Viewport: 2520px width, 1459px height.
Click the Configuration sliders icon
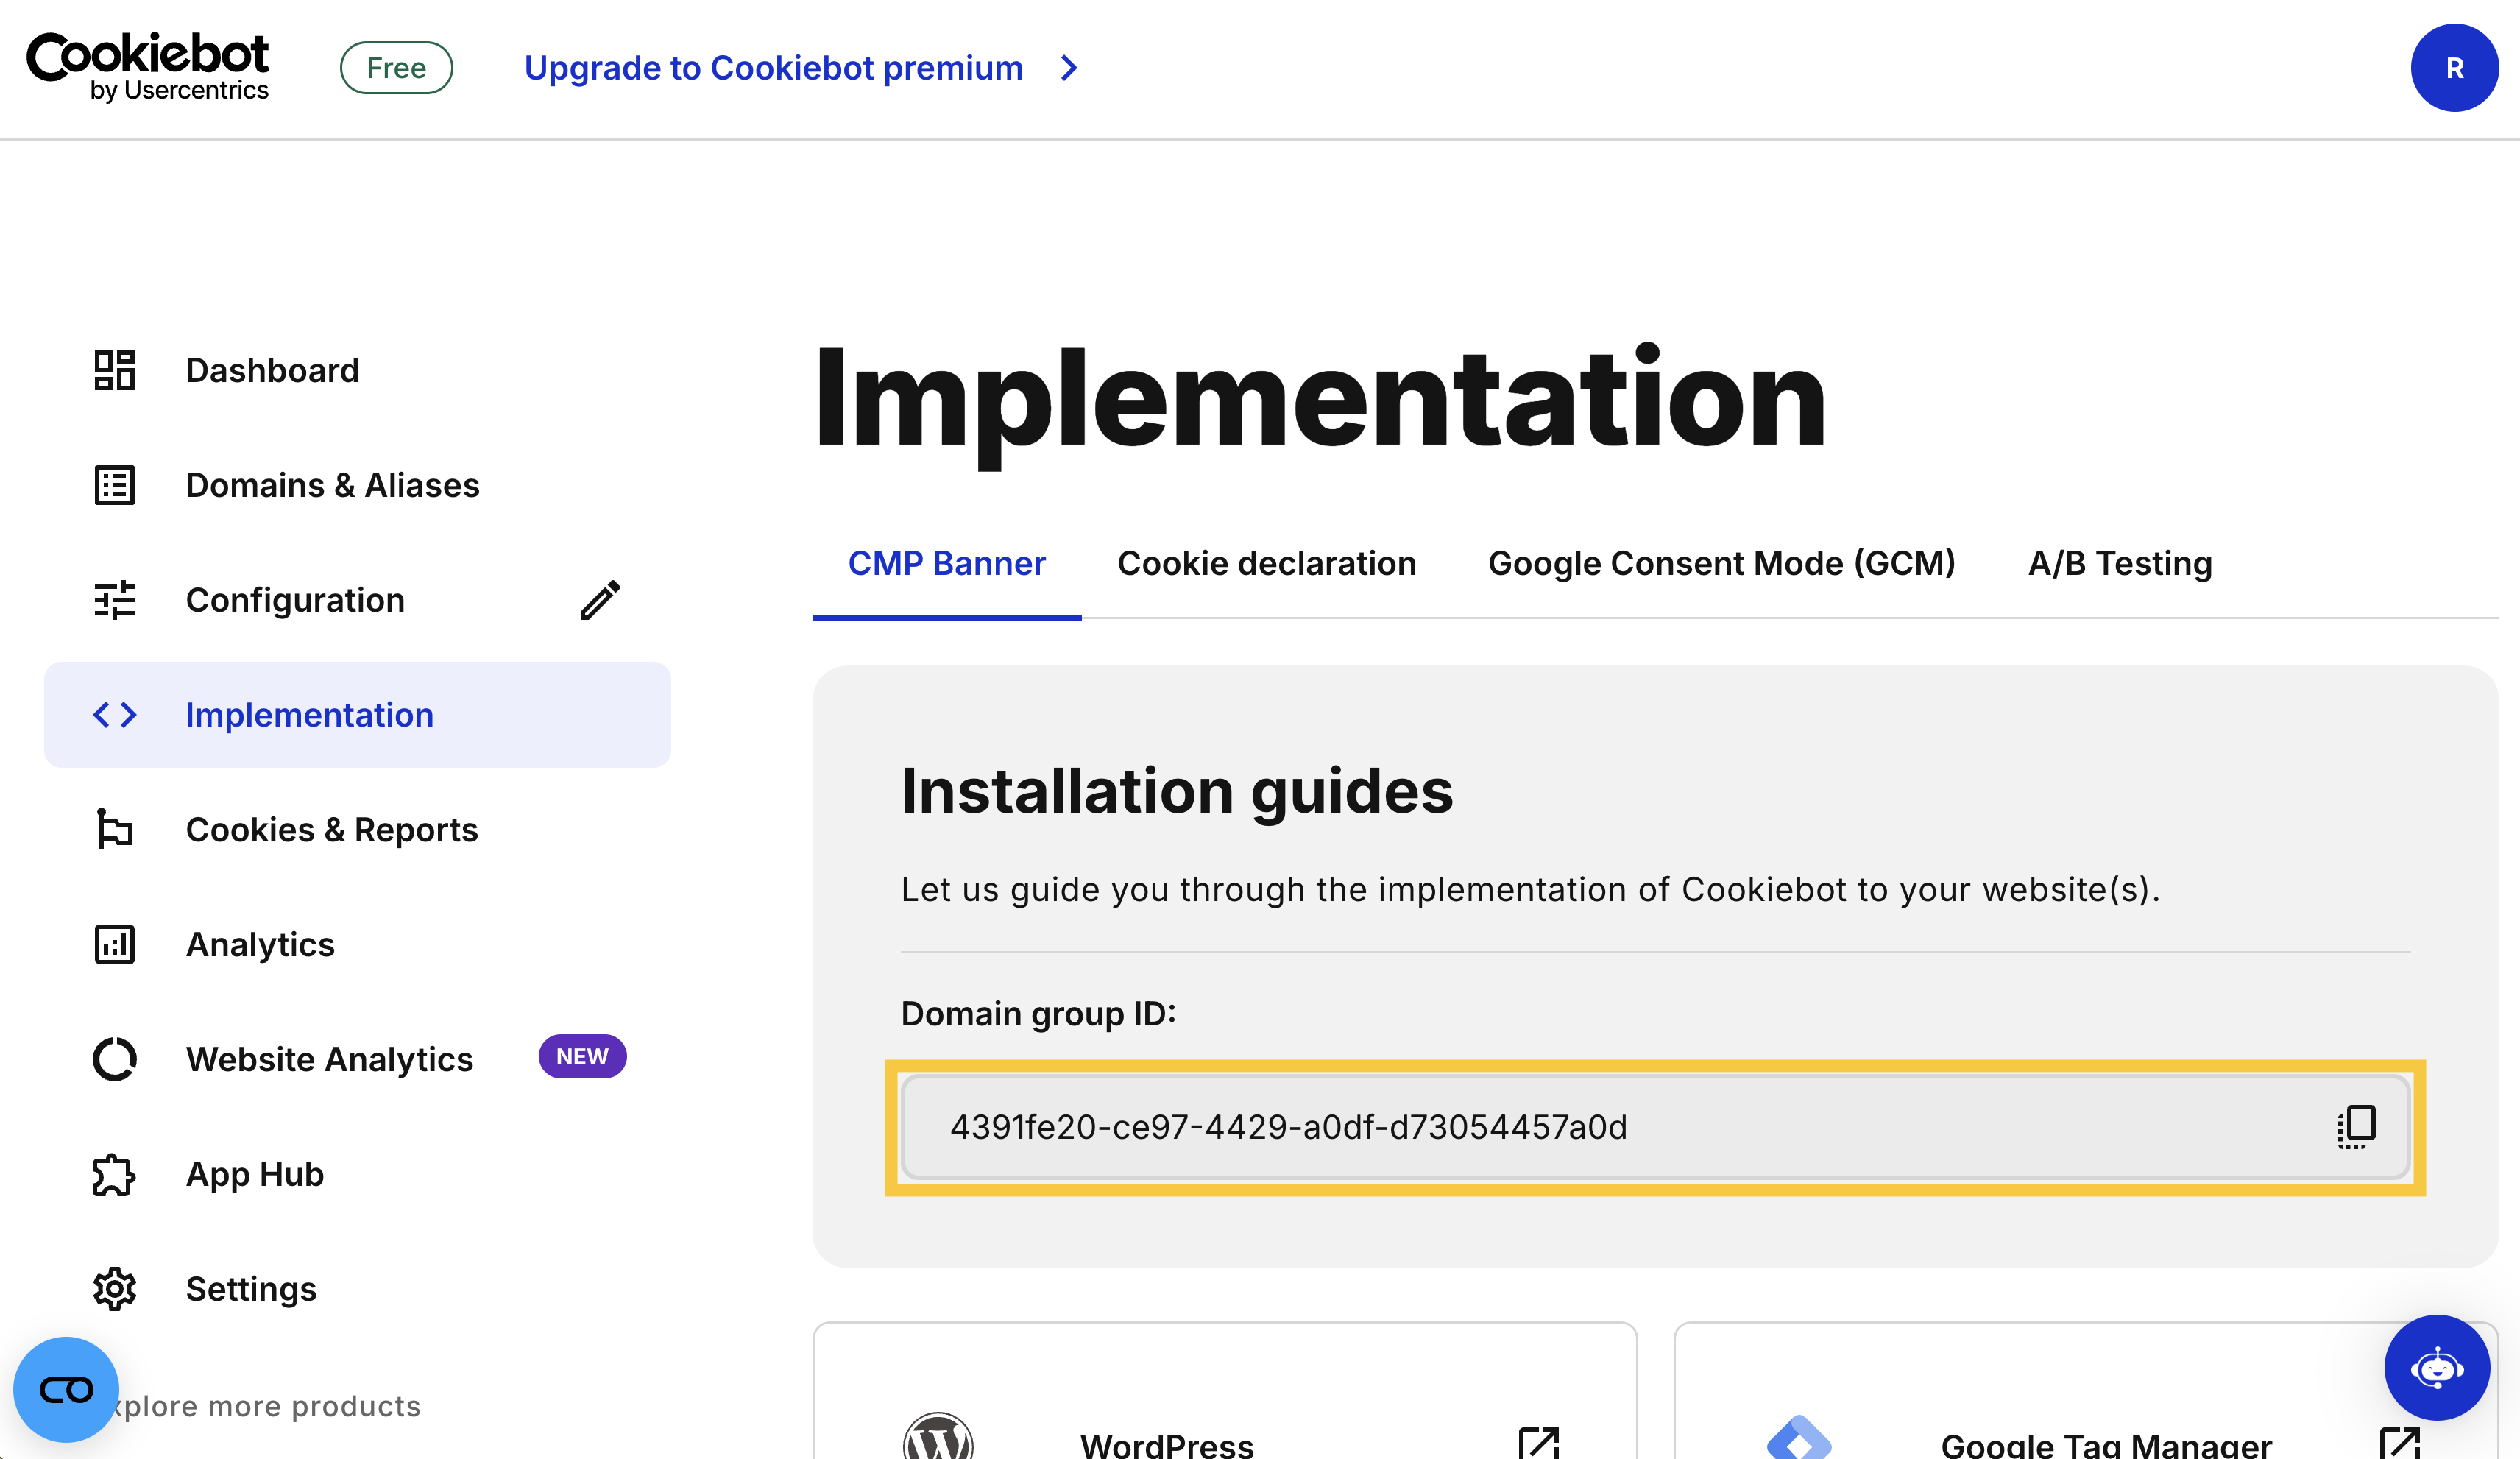pos(115,600)
